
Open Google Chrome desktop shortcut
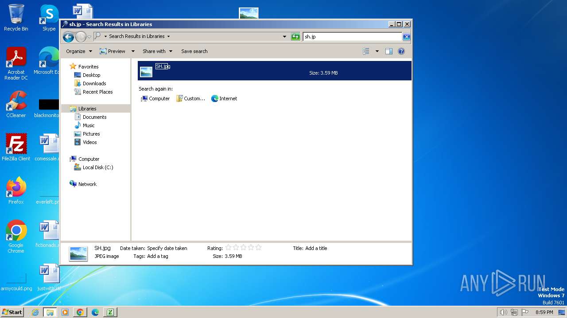click(x=16, y=237)
